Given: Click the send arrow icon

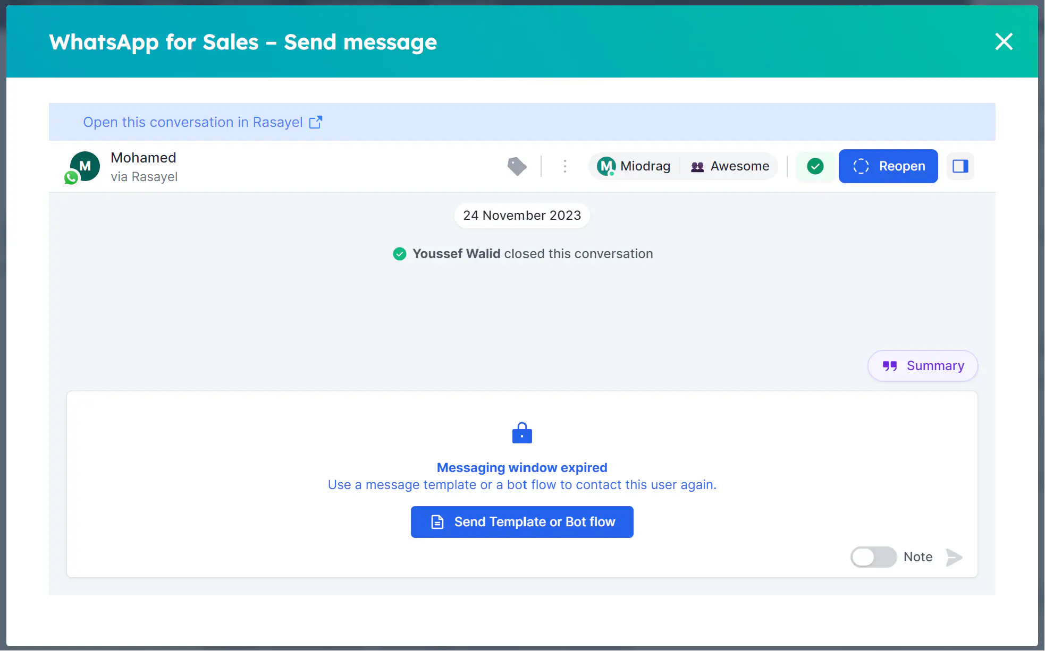Looking at the screenshot, I should click(x=954, y=557).
